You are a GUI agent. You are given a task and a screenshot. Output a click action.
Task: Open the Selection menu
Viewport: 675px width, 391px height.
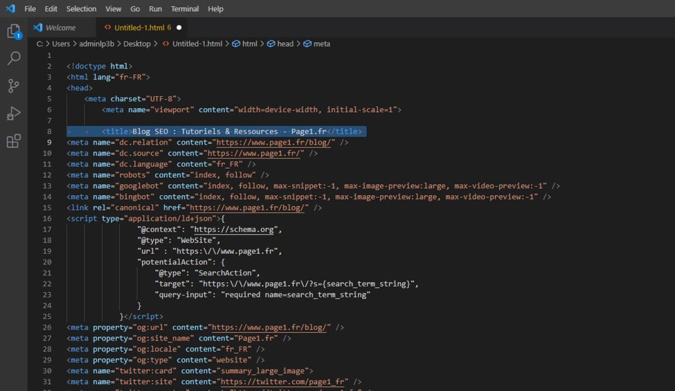[81, 8]
